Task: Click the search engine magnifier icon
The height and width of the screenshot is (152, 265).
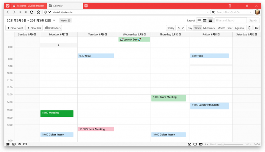Action: [214, 12]
